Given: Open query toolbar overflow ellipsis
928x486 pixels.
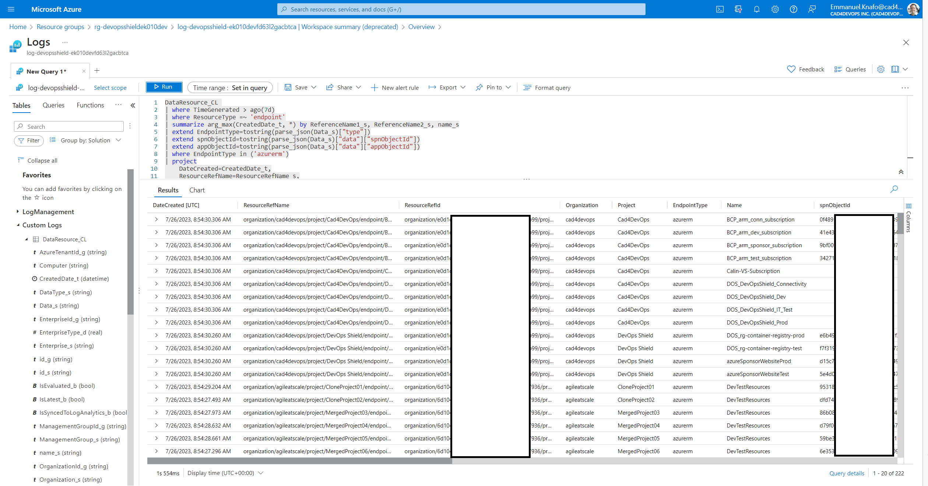Looking at the screenshot, I should (x=905, y=88).
